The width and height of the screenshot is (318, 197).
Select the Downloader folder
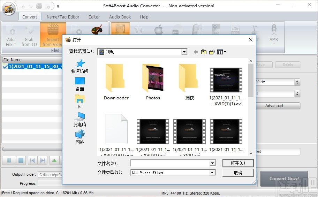point(116,82)
